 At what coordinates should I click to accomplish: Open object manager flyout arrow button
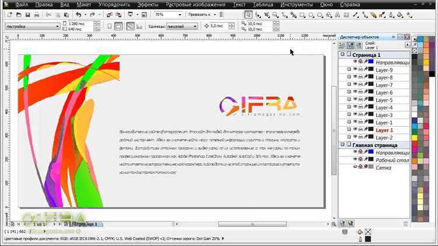pos(407,45)
